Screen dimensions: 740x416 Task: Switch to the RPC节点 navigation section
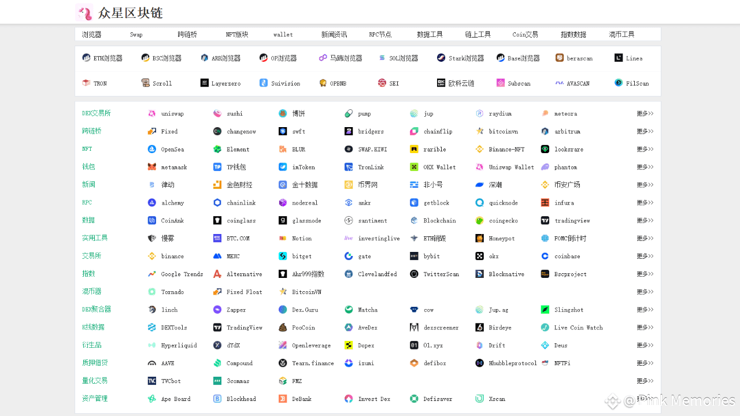click(x=379, y=34)
